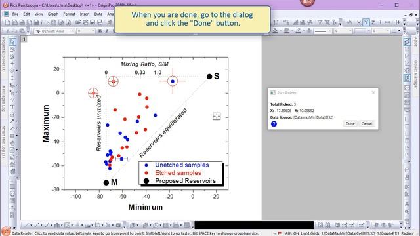The image size is (420, 236).
Task: Open the Messages Log side tab
Action: click(x=3, y=98)
